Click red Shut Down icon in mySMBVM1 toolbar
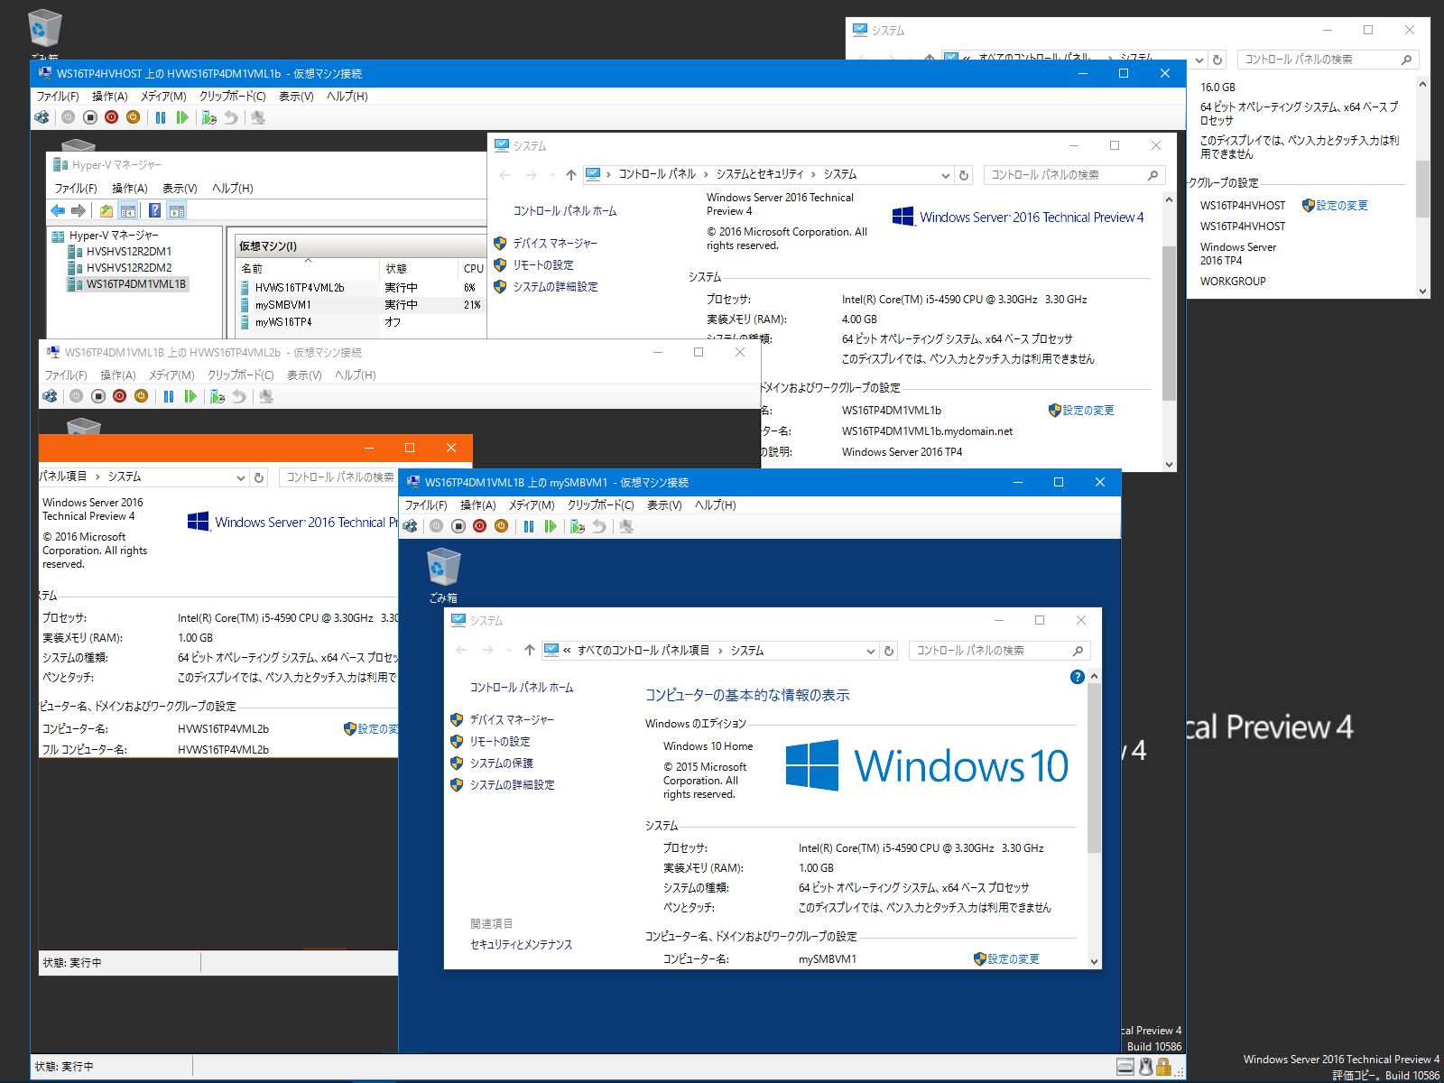 point(480,526)
